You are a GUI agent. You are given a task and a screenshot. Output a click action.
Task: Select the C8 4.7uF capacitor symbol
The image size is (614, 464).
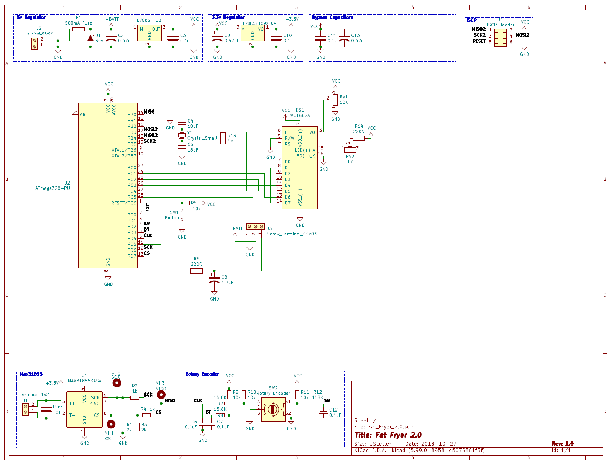point(214,279)
